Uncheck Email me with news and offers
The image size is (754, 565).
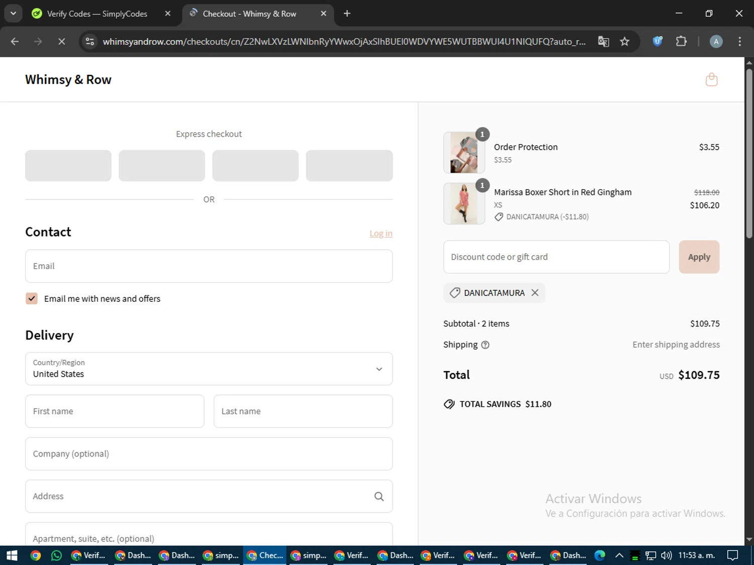pyautogui.click(x=32, y=299)
